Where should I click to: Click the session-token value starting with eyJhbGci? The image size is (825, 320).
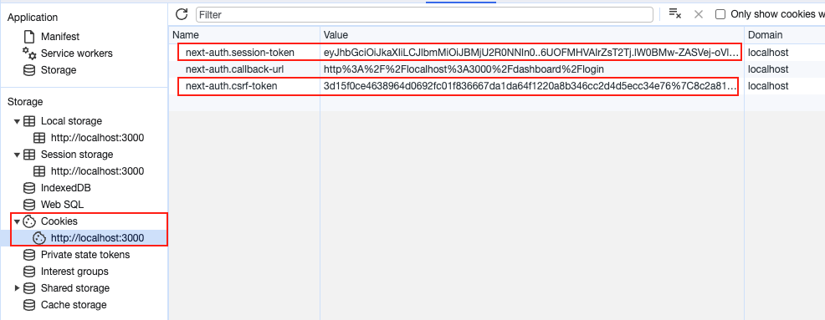[531, 53]
